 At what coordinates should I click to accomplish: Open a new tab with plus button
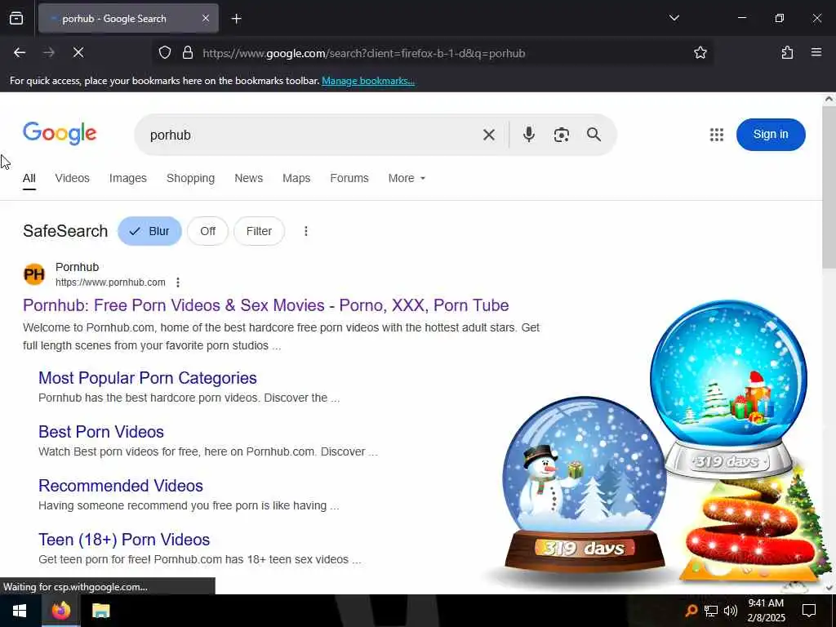[x=236, y=19]
